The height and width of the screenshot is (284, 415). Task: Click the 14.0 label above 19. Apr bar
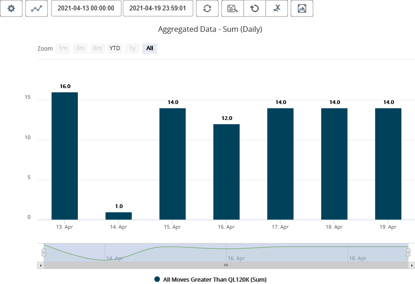[x=389, y=102]
